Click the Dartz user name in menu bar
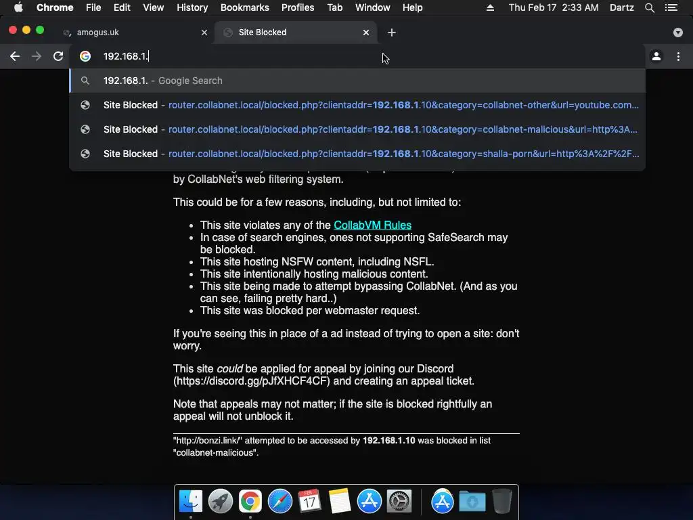The width and height of the screenshot is (693, 520). (622, 7)
